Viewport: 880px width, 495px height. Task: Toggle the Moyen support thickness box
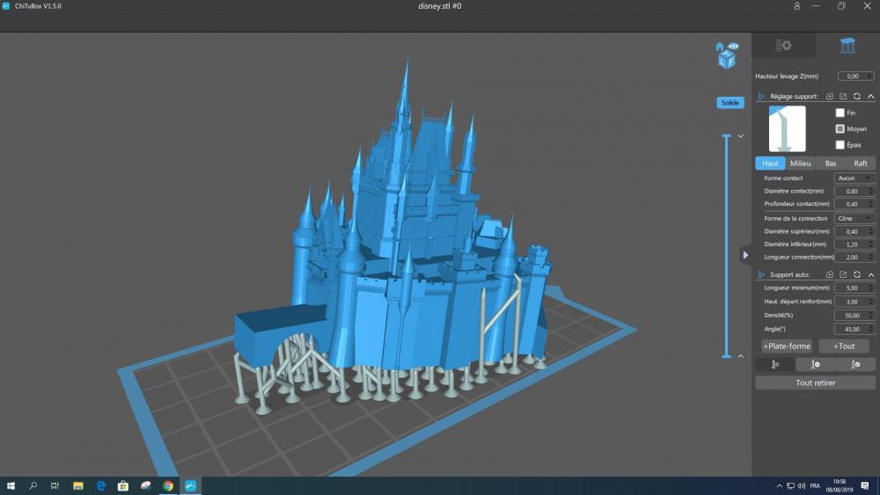(x=840, y=129)
